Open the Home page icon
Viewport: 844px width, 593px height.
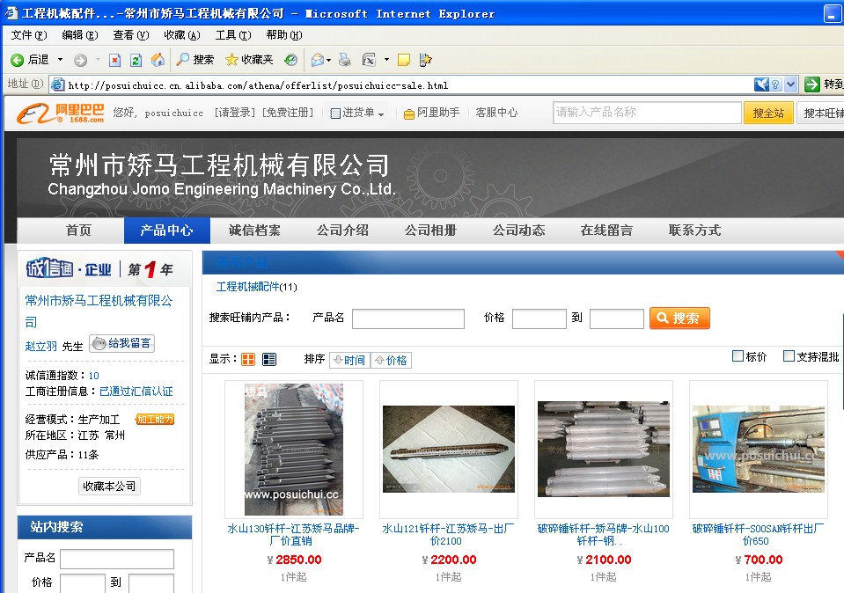click(x=158, y=60)
